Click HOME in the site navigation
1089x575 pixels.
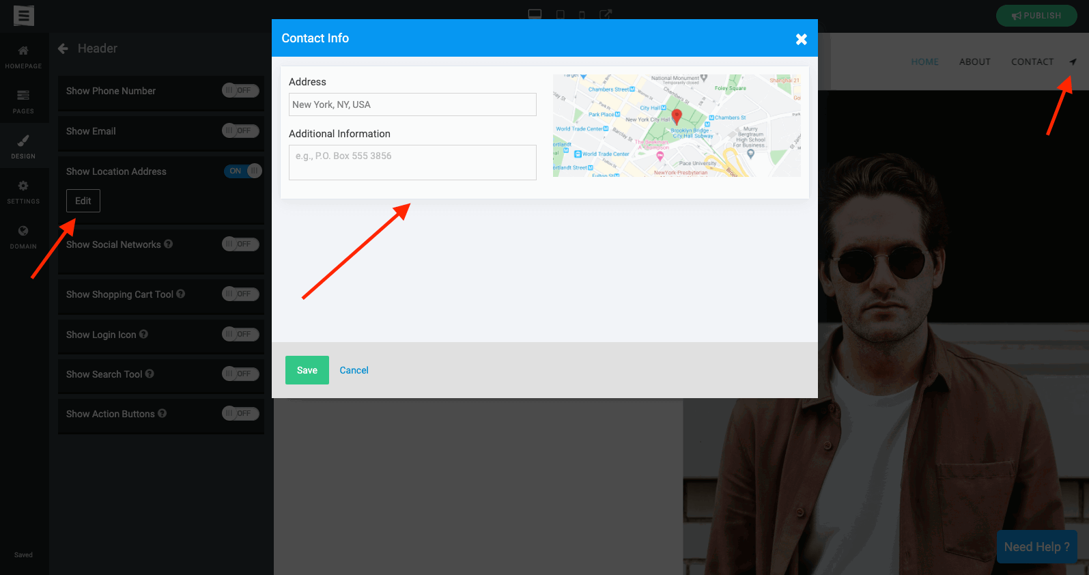tap(924, 61)
